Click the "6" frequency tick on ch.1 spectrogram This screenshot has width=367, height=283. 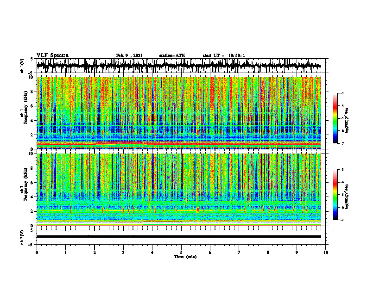(33, 106)
